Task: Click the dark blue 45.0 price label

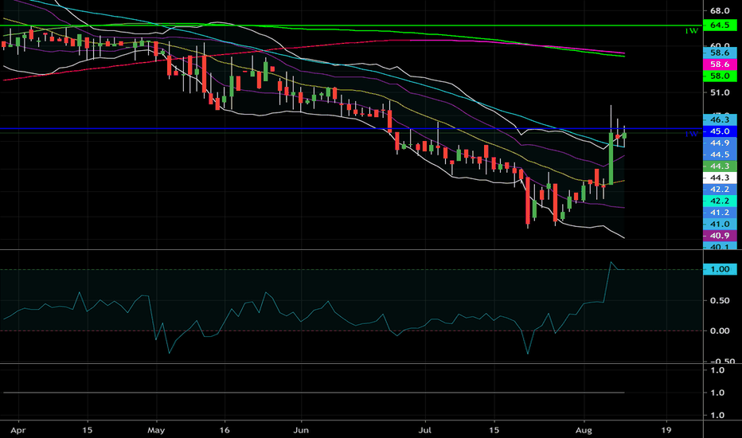Action: tap(720, 131)
